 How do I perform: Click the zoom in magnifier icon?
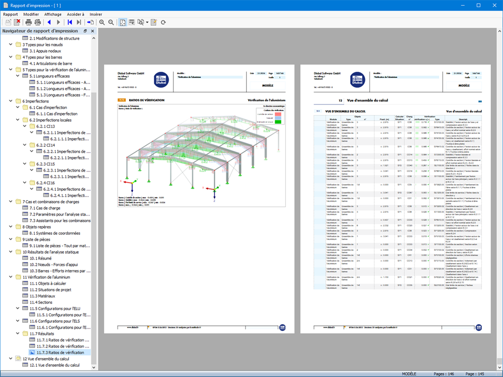(x=102, y=22)
